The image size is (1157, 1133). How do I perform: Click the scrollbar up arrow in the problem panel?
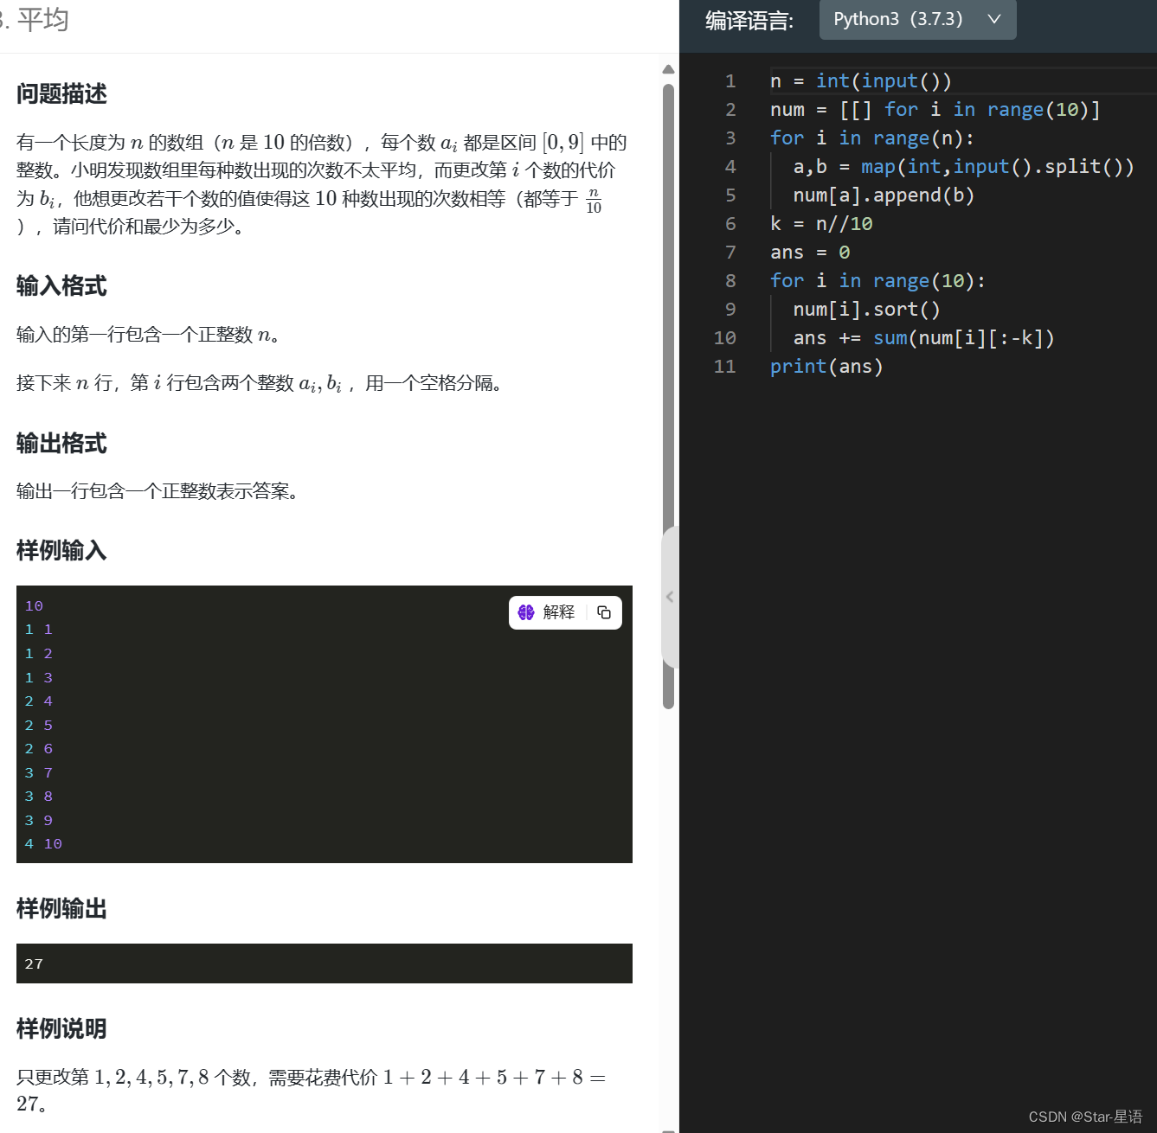click(668, 69)
